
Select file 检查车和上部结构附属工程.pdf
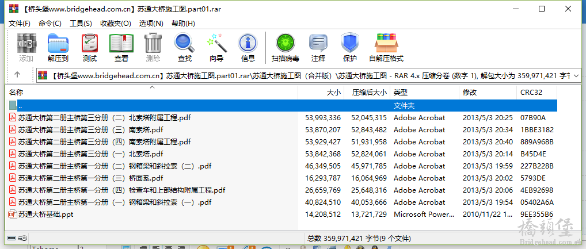(x=122, y=190)
